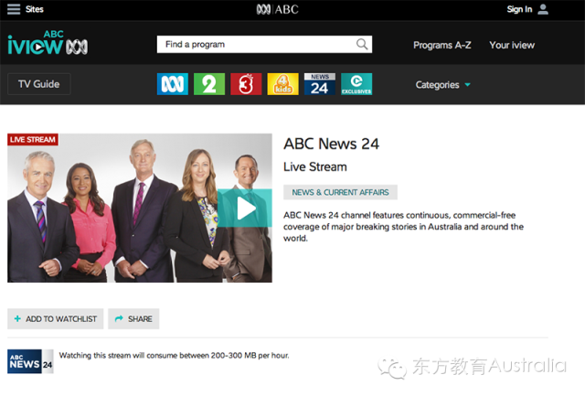Click the magnifier search icon

(x=362, y=45)
